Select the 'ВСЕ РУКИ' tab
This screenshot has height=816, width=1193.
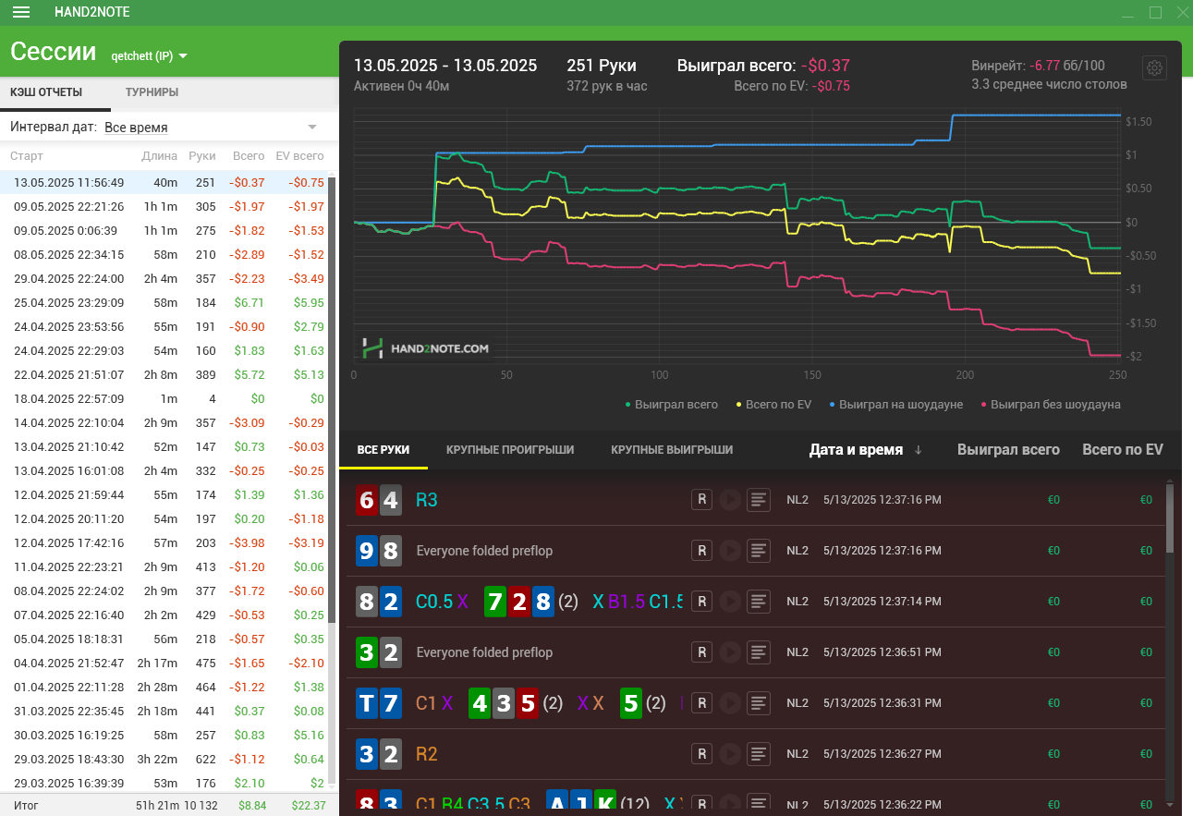tap(383, 450)
